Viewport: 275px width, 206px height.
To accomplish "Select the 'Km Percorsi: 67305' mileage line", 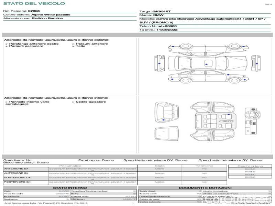I will point(21,11).
